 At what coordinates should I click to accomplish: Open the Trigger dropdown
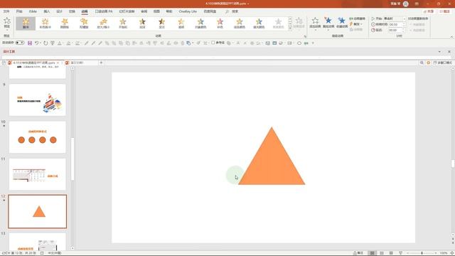[x=356, y=24]
